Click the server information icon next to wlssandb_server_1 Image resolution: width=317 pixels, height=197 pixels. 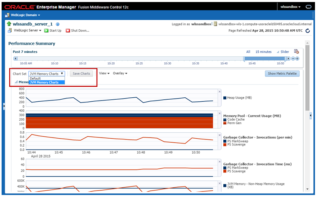(x=58, y=24)
